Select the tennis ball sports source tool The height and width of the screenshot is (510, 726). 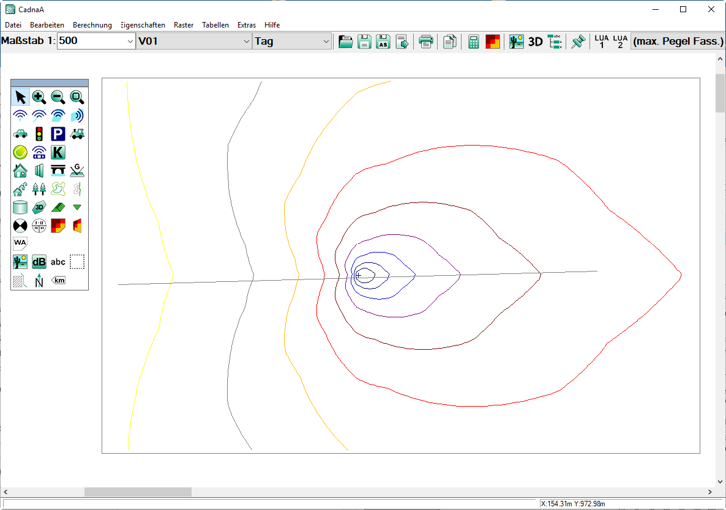(20, 152)
